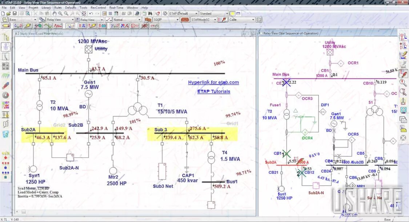Click the pencil icon in left sidebar
This screenshot has width=409, height=222.
coord(6,85)
